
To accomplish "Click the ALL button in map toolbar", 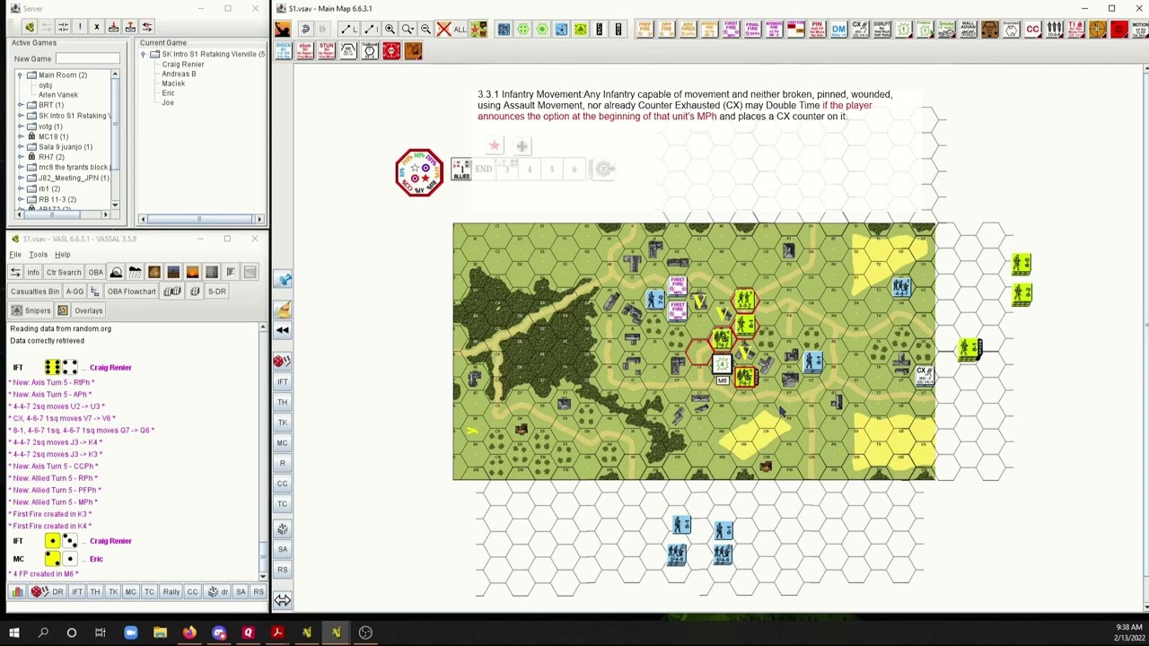I will pos(460,30).
